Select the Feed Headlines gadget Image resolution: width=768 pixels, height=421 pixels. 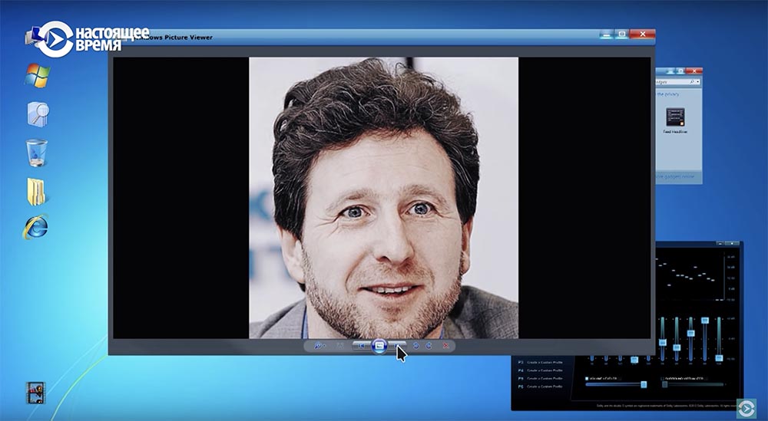[x=675, y=120]
